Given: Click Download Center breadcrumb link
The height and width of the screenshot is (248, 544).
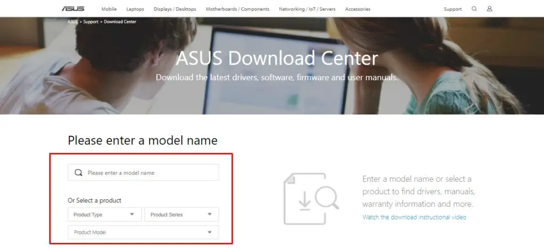Looking at the screenshot, I should click(120, 21).
